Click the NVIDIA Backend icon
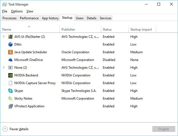This screenshot has height=136, width=178. 11,75
